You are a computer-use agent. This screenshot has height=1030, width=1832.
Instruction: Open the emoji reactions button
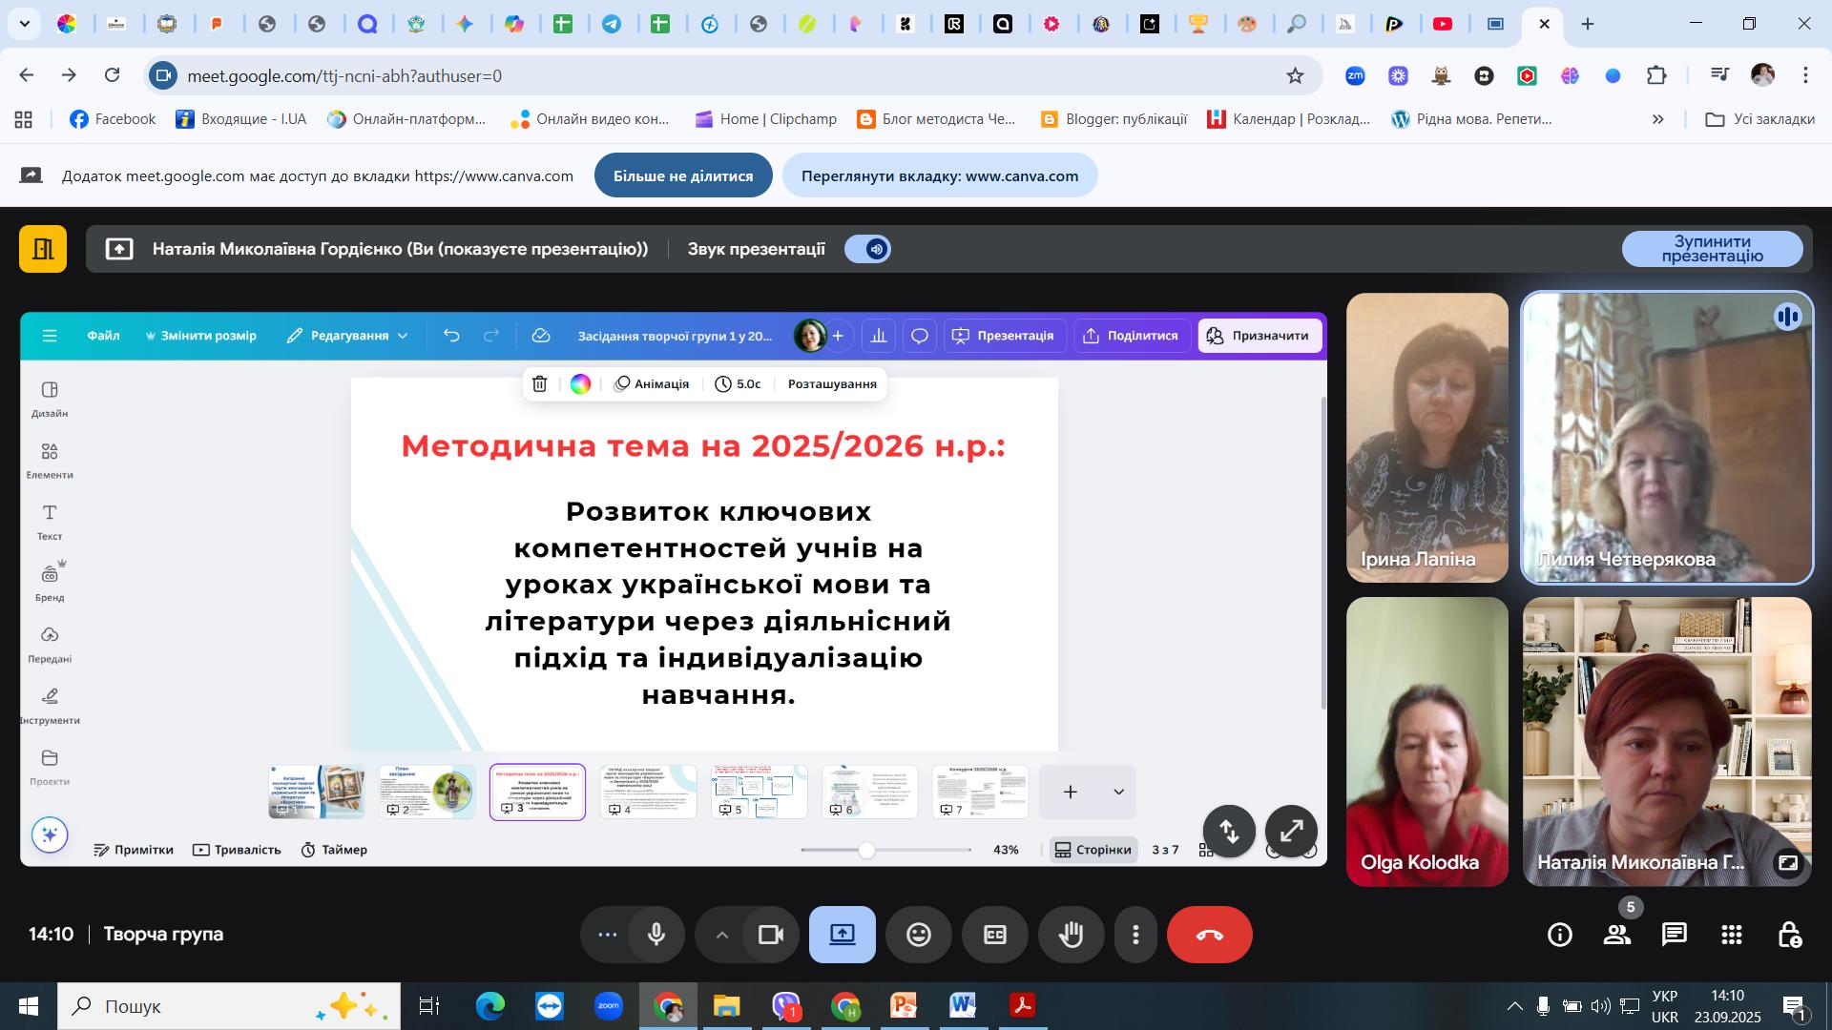coord(918,935)
